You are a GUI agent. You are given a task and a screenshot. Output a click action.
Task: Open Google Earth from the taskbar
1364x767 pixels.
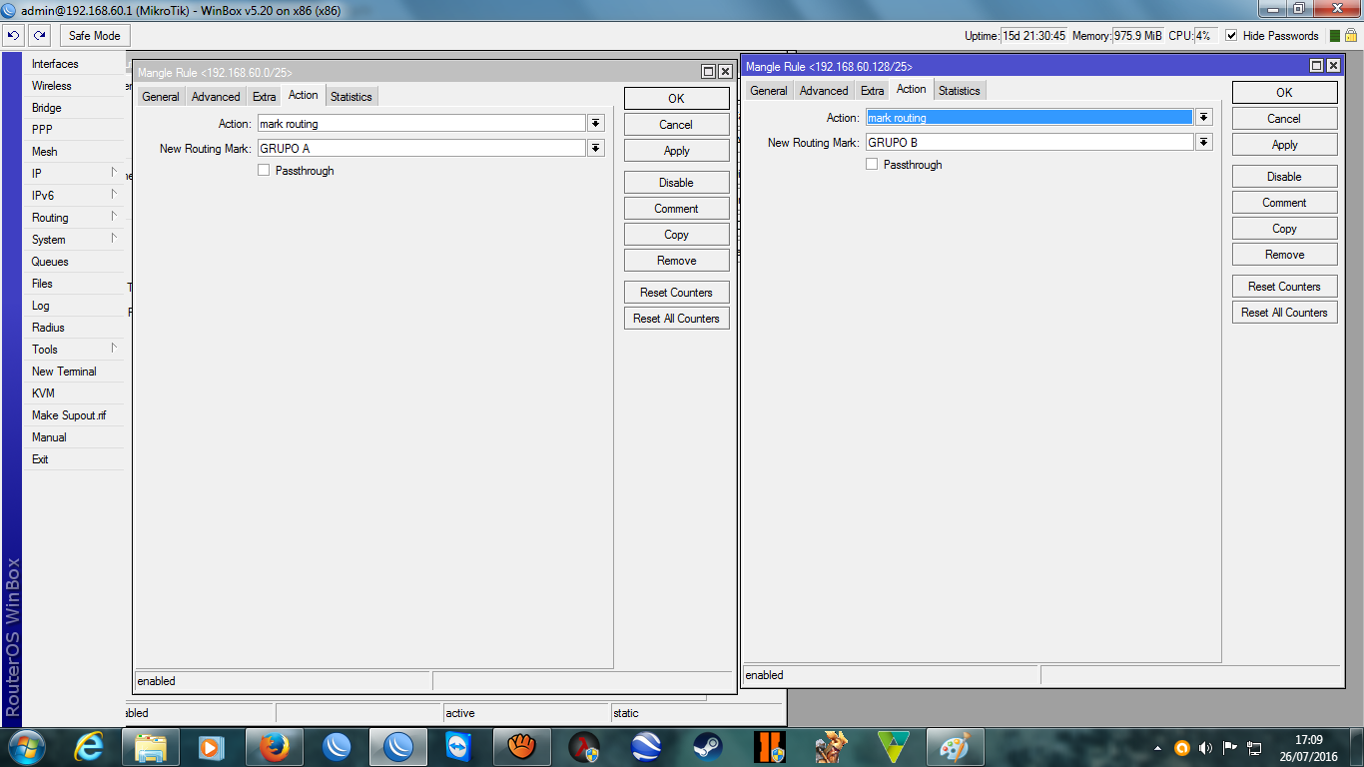tap(646, 747)
